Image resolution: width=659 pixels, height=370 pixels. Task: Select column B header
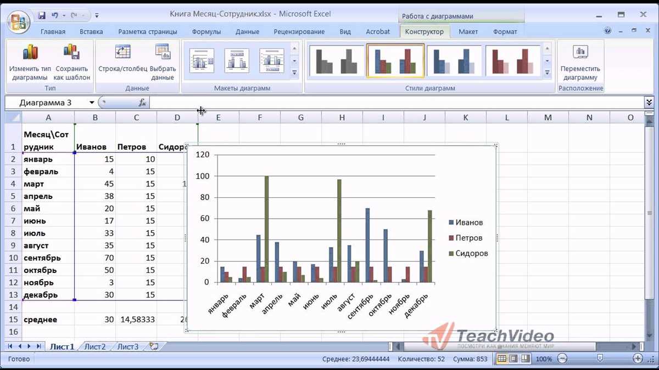click(95, 117)
